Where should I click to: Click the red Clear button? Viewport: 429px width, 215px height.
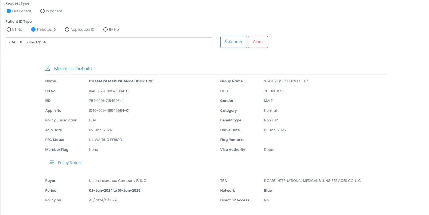[x=258, y=42]
